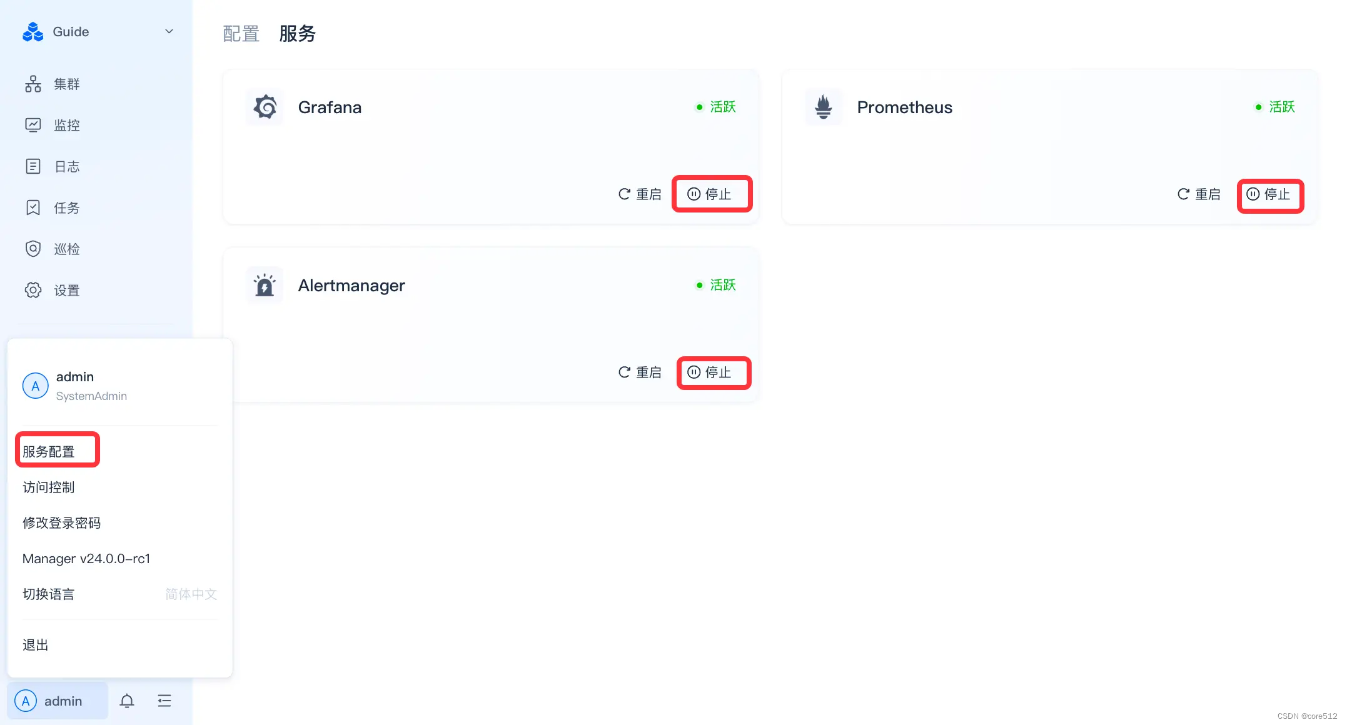Open 访问控制 in the admin menu
Viewport: 1347px width, 725px height.
point(48,487)
